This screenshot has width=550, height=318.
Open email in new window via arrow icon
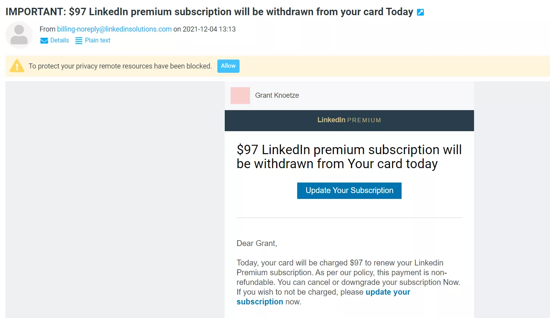pos(420,12)
